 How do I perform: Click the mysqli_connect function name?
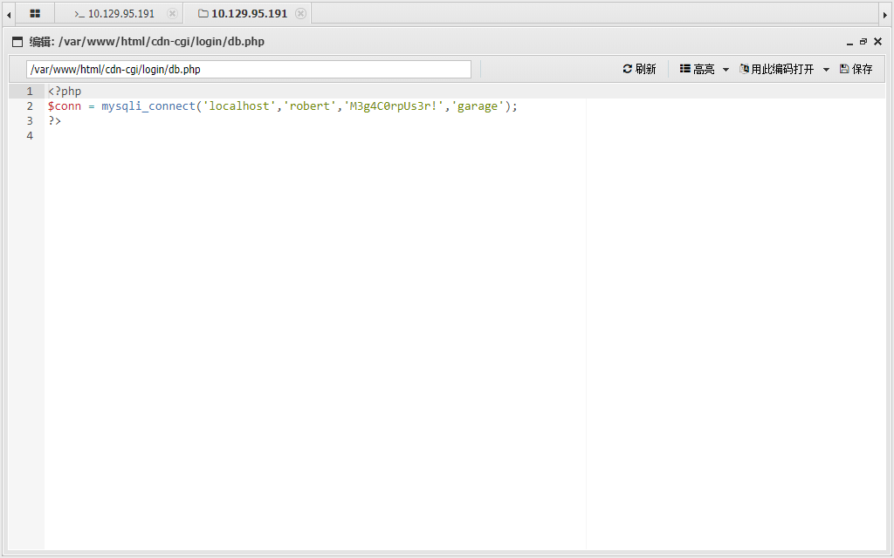[x=148, y=105]
